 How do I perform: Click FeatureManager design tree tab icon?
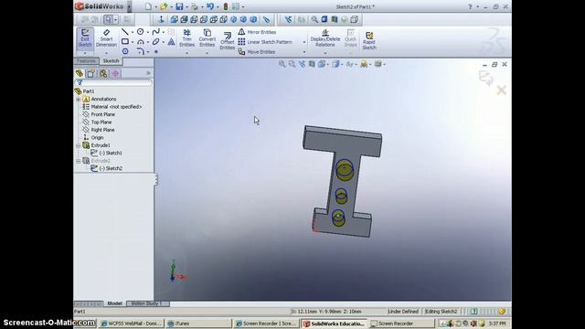[x=80, y=73]
